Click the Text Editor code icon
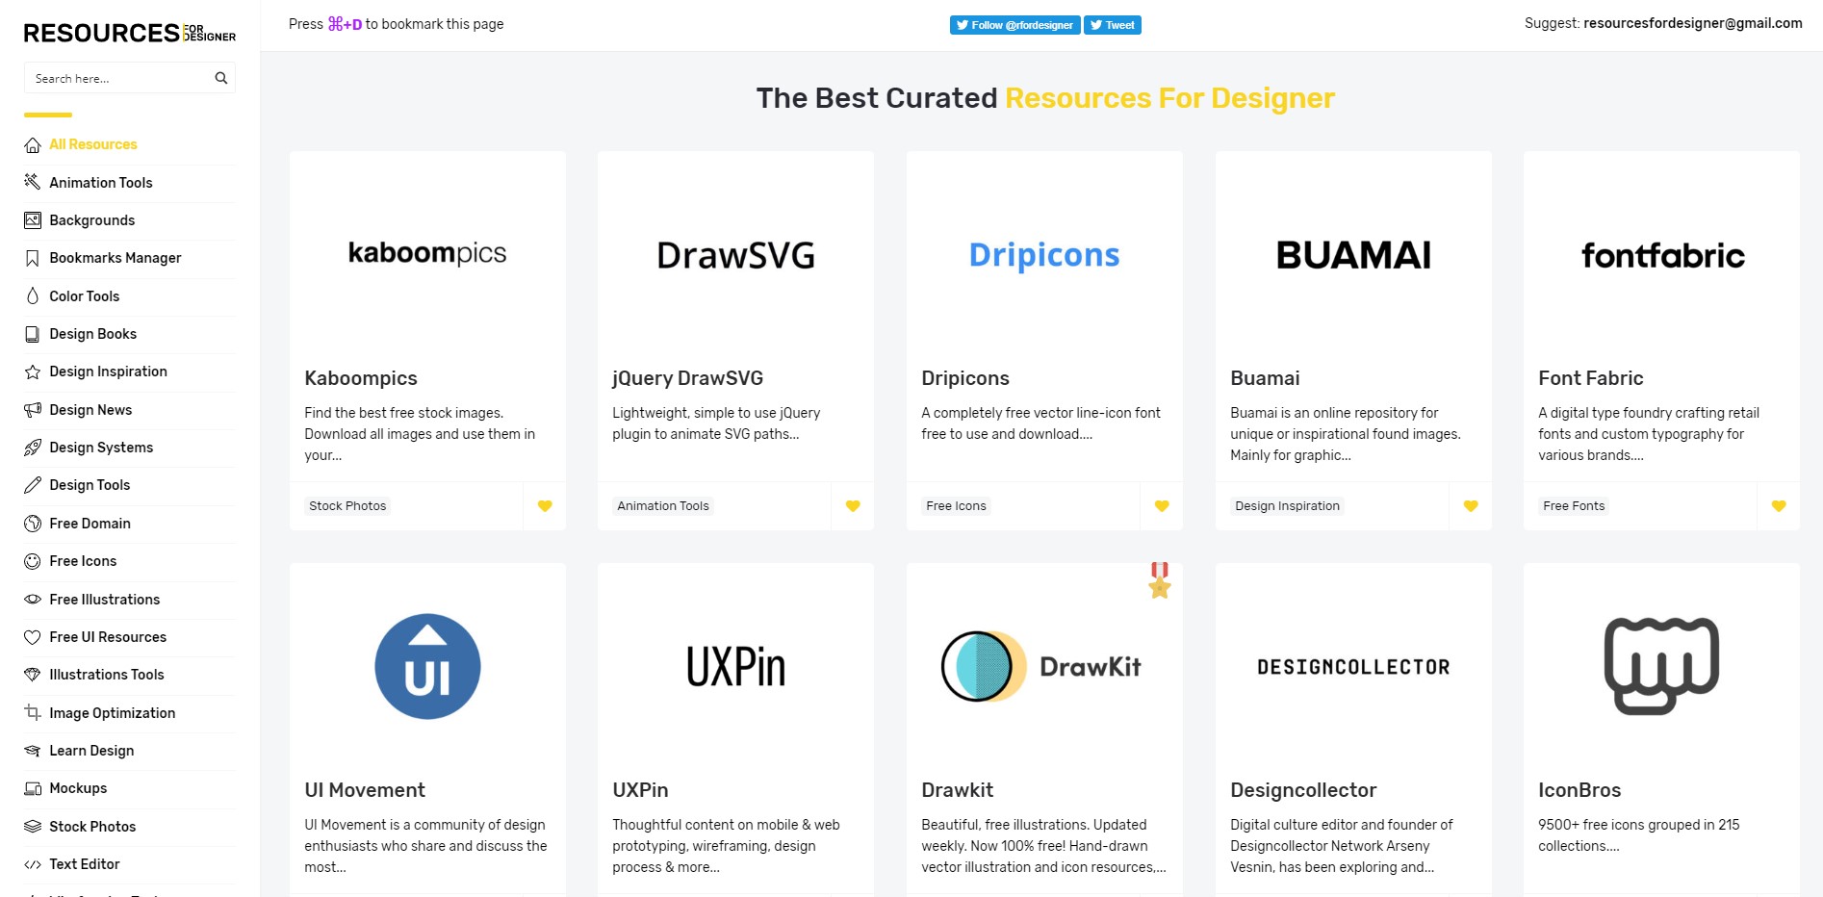This screenshot has height=897, width=1823. (x=33, y=864)
